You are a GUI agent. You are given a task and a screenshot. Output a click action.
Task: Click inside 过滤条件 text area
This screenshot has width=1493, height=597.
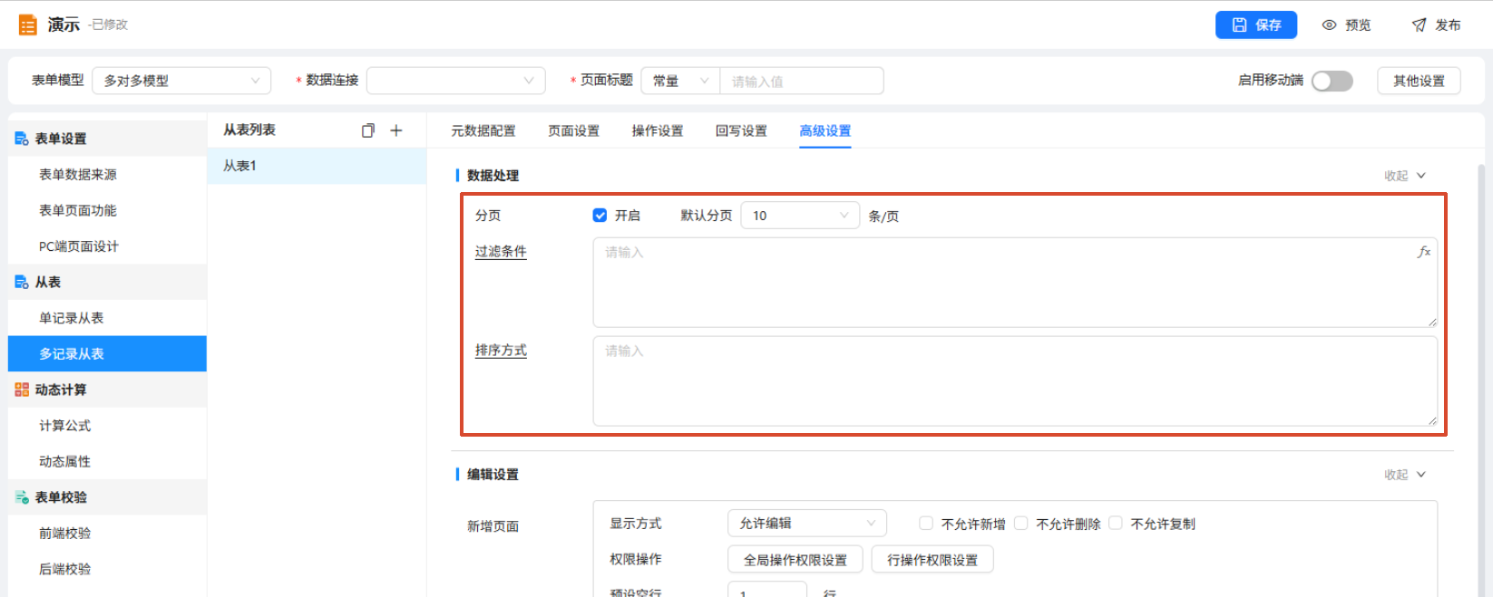tap(1015, 283)
